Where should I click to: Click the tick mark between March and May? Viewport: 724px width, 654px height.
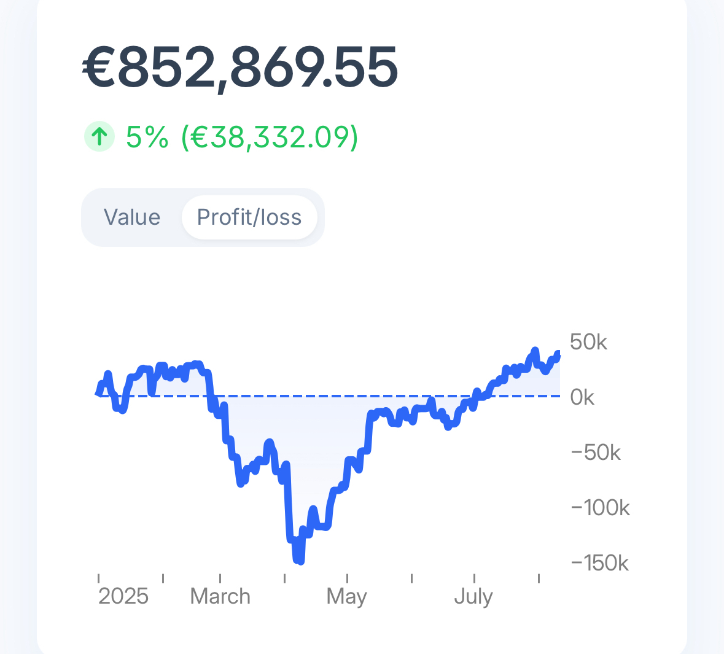tap(284, 578)
